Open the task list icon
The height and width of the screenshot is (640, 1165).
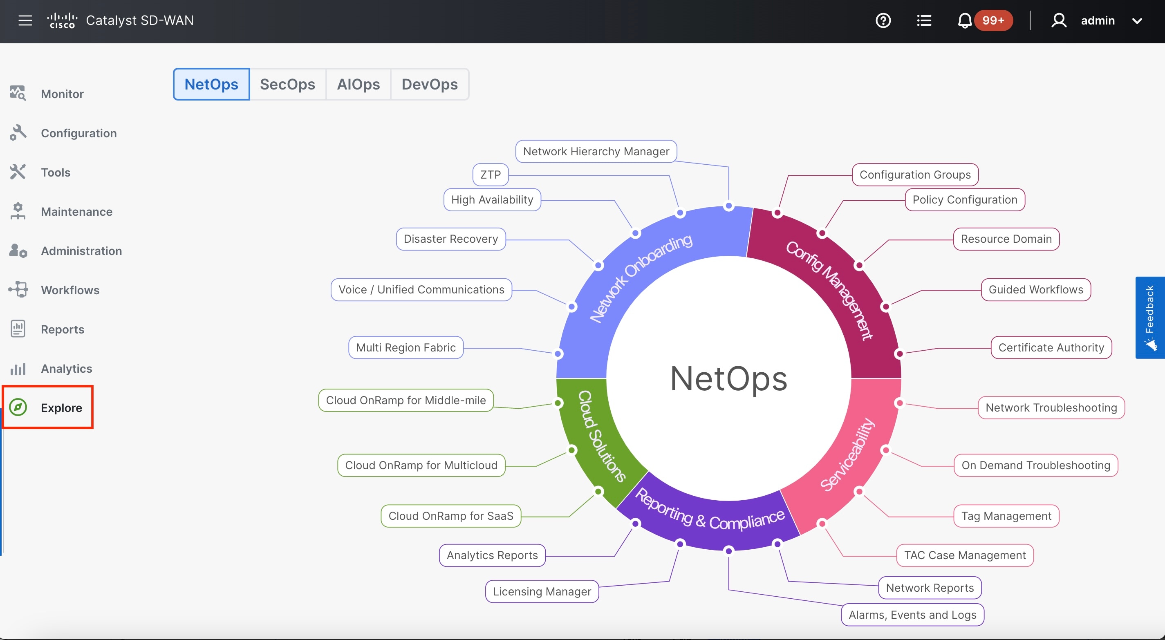tap(924, 20)
